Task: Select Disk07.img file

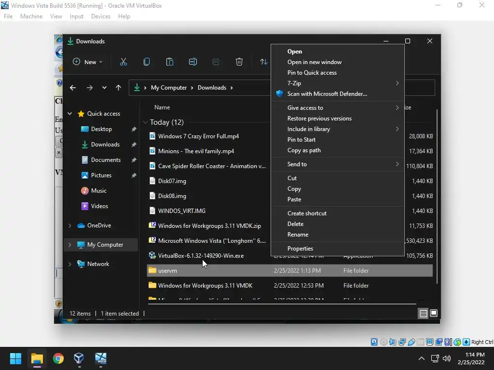Action: [172, 181]
